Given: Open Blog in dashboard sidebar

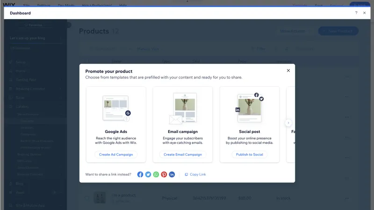Looking at the screenshot, I should click(19, 183).
